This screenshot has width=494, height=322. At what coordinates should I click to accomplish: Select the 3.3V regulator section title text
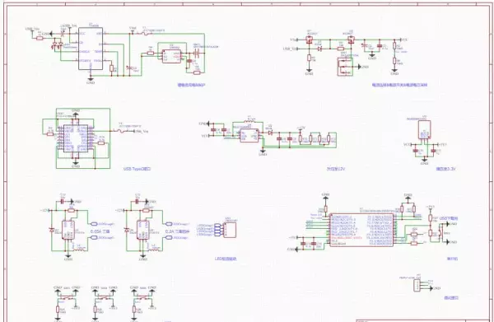[x=445, y=169]
